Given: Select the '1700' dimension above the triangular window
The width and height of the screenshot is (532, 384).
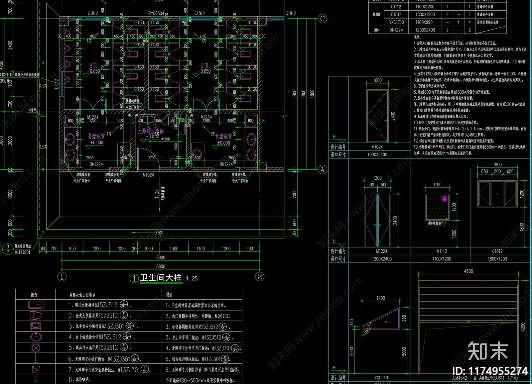Looking at the screenshot, I should pyautogui.click(x=381, y=298).
